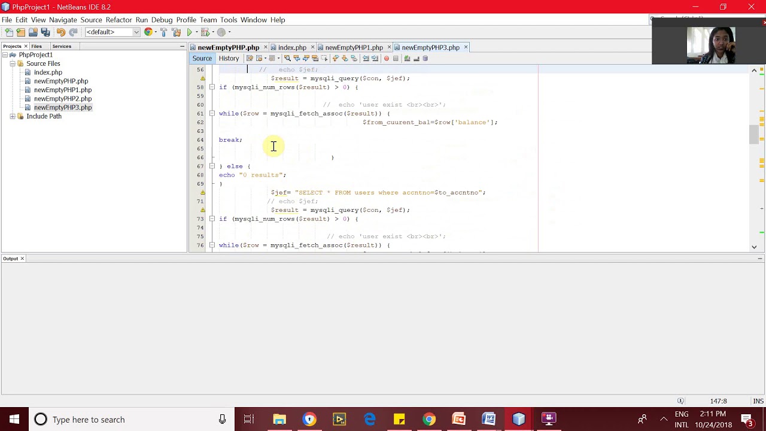Image resolution: width=766 pixels, height=431 pixels.
Task: Click Shift Line Right icon
Action: (x=375, y=58)
